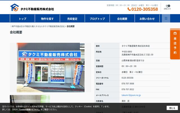
Task: Select the postal code 〒655-0893
Action: coord(127,52)
